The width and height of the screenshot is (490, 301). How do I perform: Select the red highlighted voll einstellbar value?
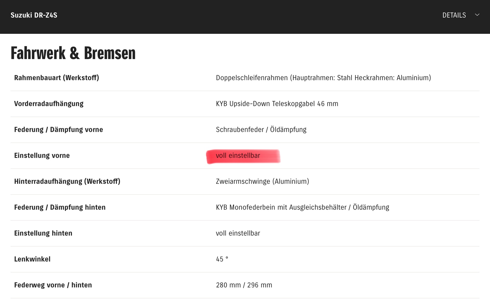pos(238,155)
